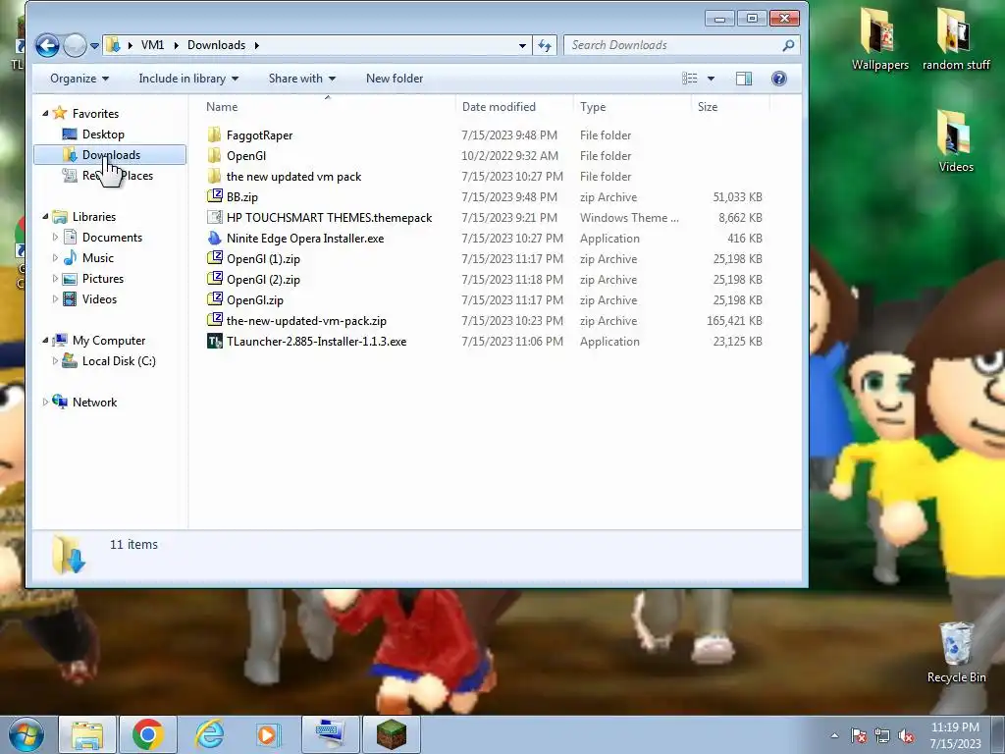Select the OpenGl (1).zip icon
Image resolution: width=1005 pixels, height=754 pixels.
pyautogui.click(x=215, y=258)
